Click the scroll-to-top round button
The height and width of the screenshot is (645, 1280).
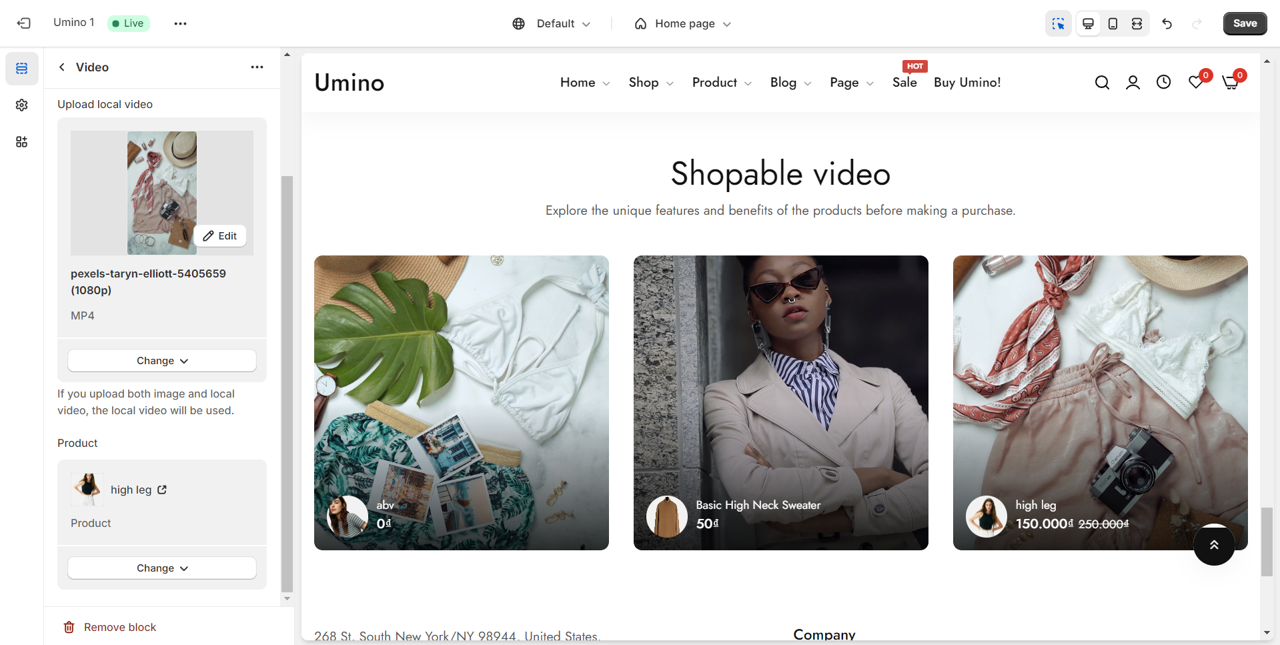pyautogui.click(x=1214, y=545)
